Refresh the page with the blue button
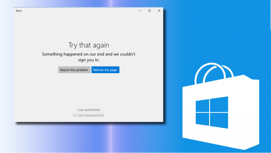 tap(105, 70)
